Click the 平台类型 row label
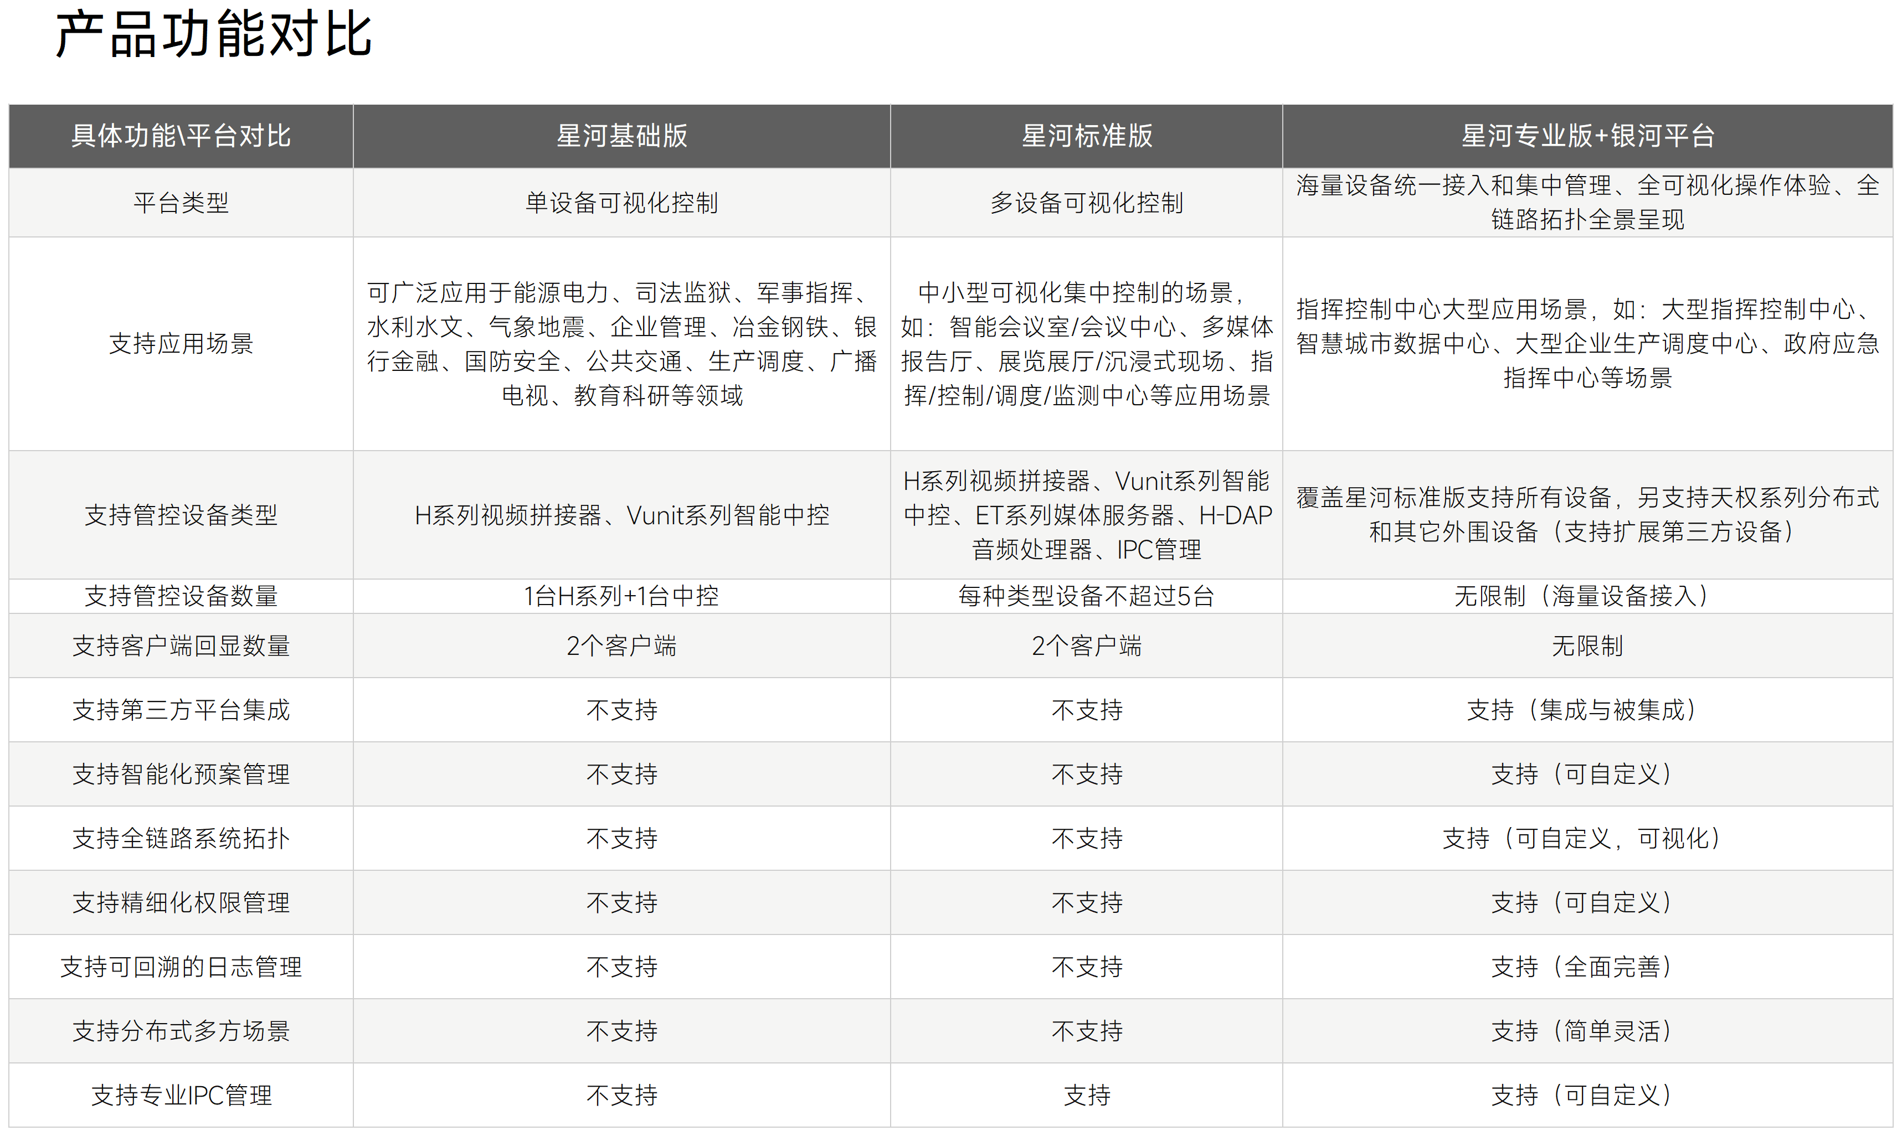This screenshot has height=1136, width=1902. coord(181,203)
